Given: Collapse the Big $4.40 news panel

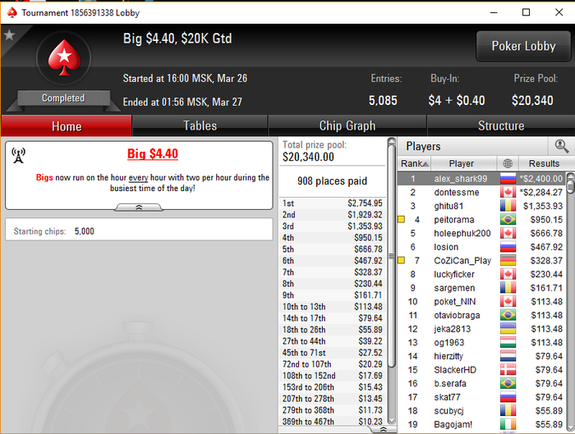Looking at the screenshot, I should [x=139, y=208].
